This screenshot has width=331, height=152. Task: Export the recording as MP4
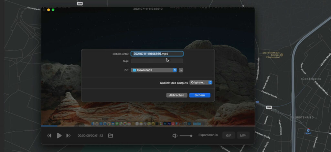tap(243, 136)
